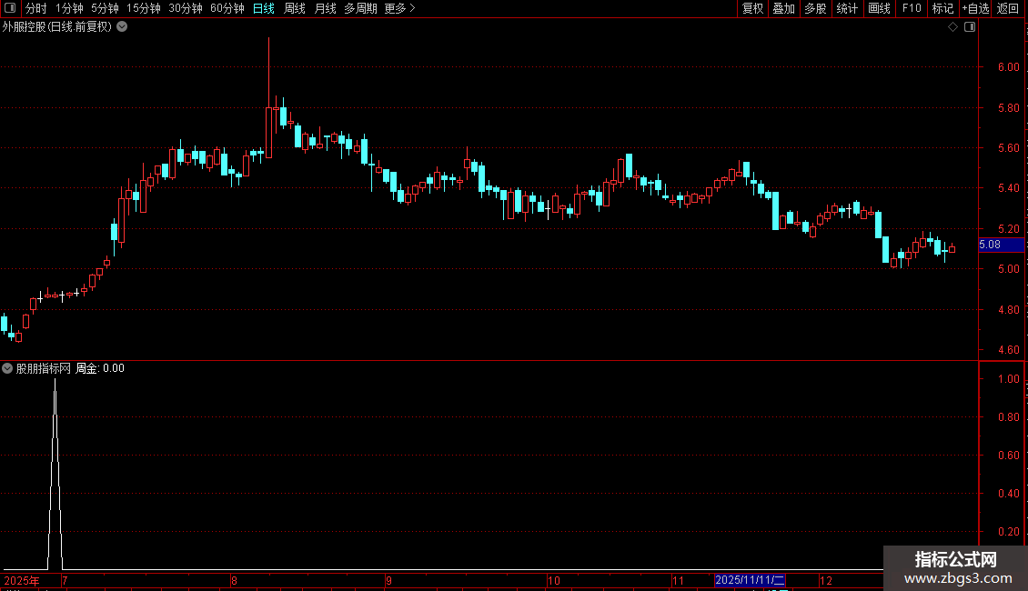Click the 叠加 overlay button

[783, 8]
